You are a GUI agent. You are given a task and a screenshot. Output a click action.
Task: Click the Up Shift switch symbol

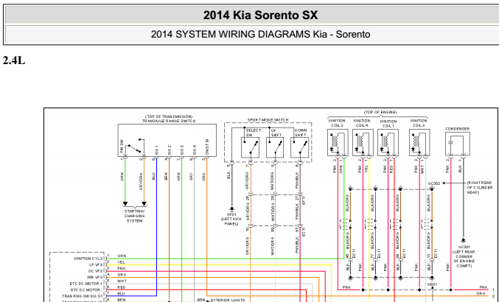(275, 147)
